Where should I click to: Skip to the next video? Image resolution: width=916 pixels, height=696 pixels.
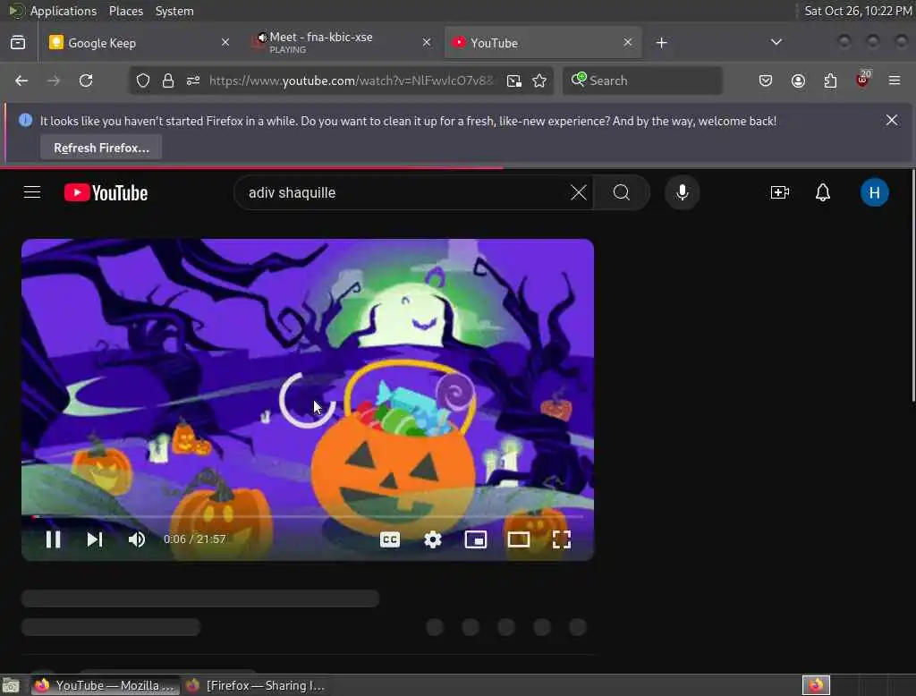95,539
